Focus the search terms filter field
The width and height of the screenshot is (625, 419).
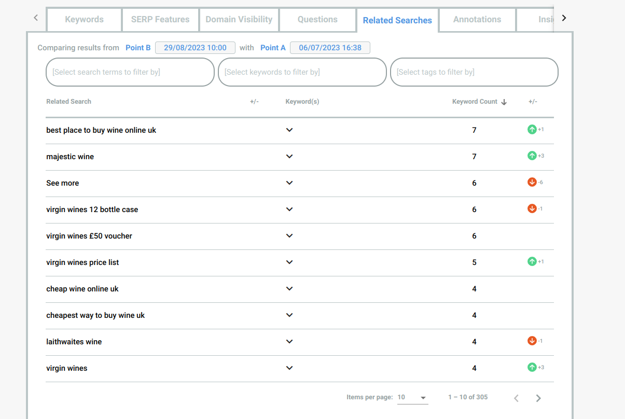[130, 72]
